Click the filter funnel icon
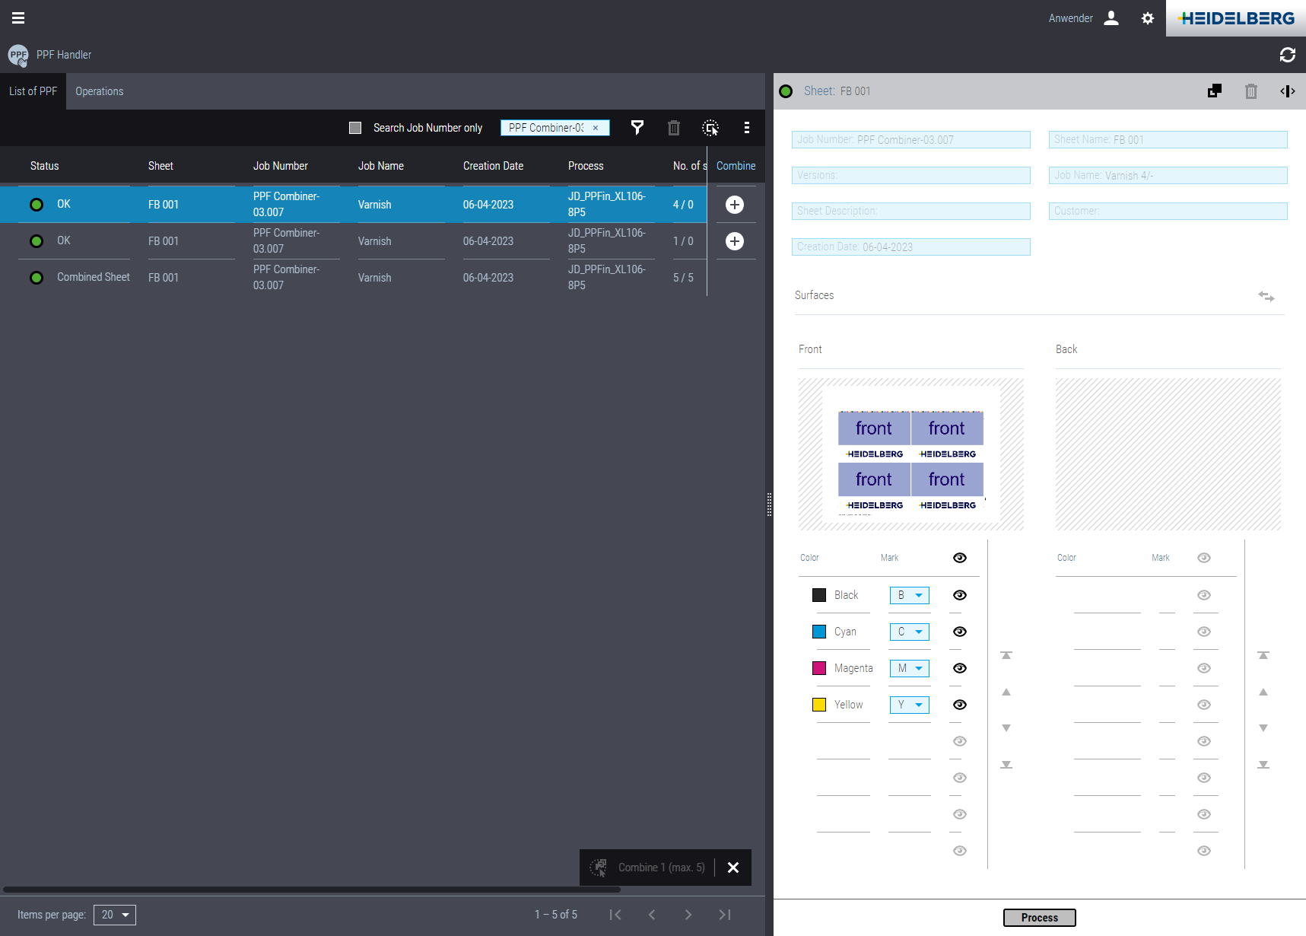 click(x=637, y=128)
